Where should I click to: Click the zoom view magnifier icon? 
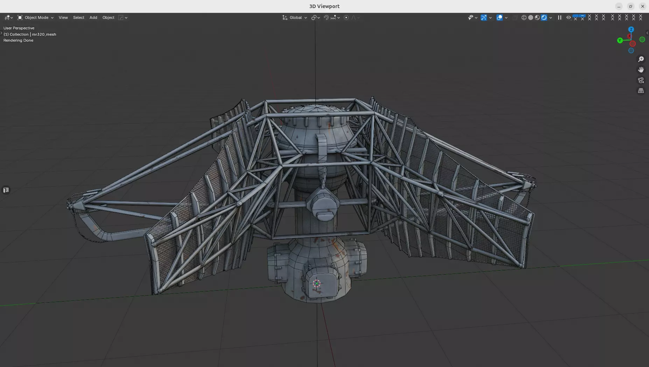click(641, 59)
